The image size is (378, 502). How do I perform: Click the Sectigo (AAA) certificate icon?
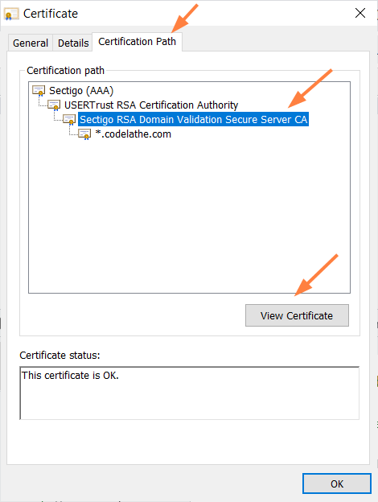(x=39, y=91)
